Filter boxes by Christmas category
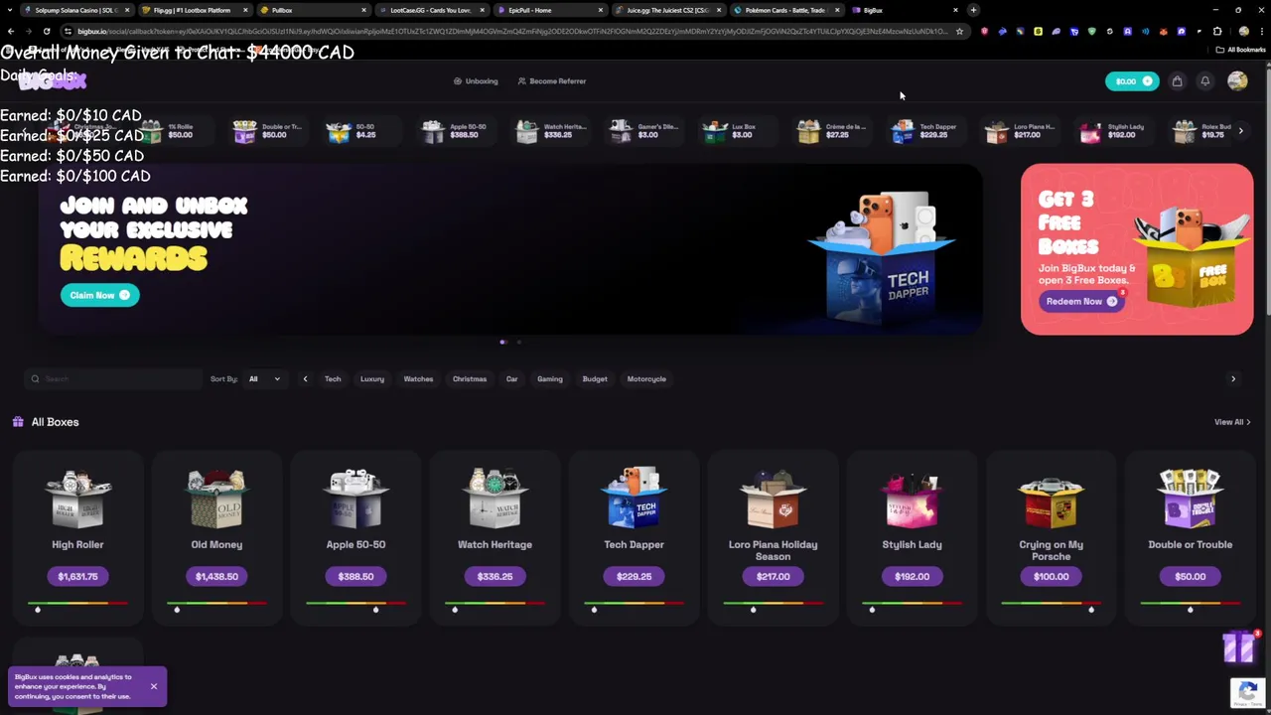This screenshot has height=715, width=1271. pyautogui.click(x=470, y=379)
